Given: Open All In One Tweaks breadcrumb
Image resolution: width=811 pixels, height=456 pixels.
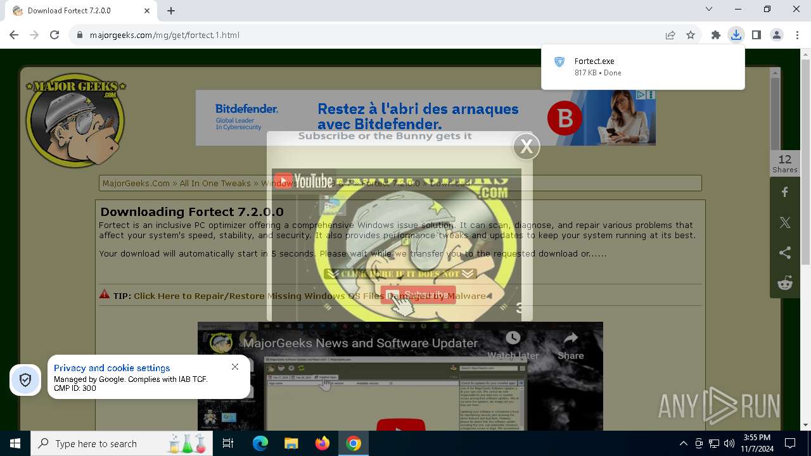Looking at the screenshot, I should pos(215,183).
